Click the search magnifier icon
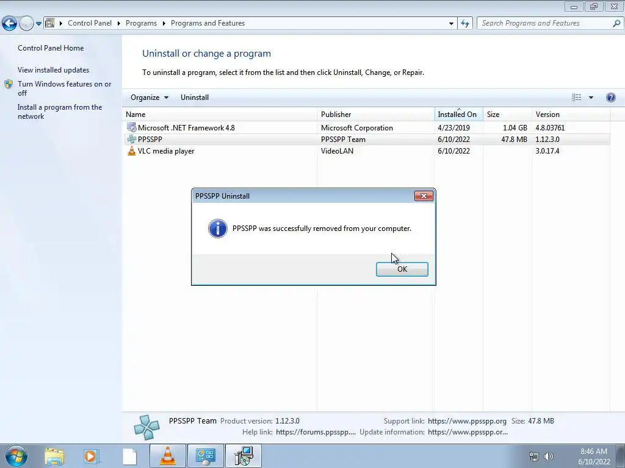Viewport: 625px width, 468px height. [616, 23]
